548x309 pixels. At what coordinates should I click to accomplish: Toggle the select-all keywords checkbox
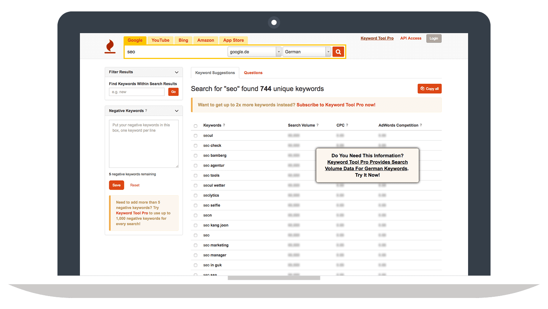coord(196,126)
